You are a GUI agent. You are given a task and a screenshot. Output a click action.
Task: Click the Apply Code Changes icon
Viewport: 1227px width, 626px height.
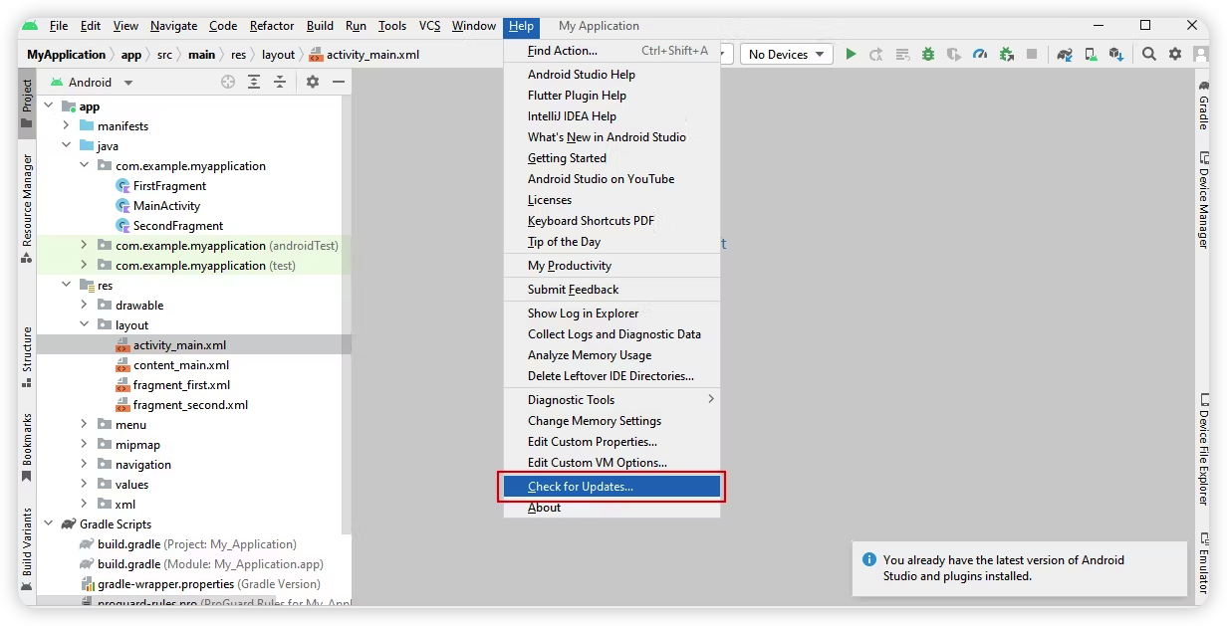pos(902,55)
